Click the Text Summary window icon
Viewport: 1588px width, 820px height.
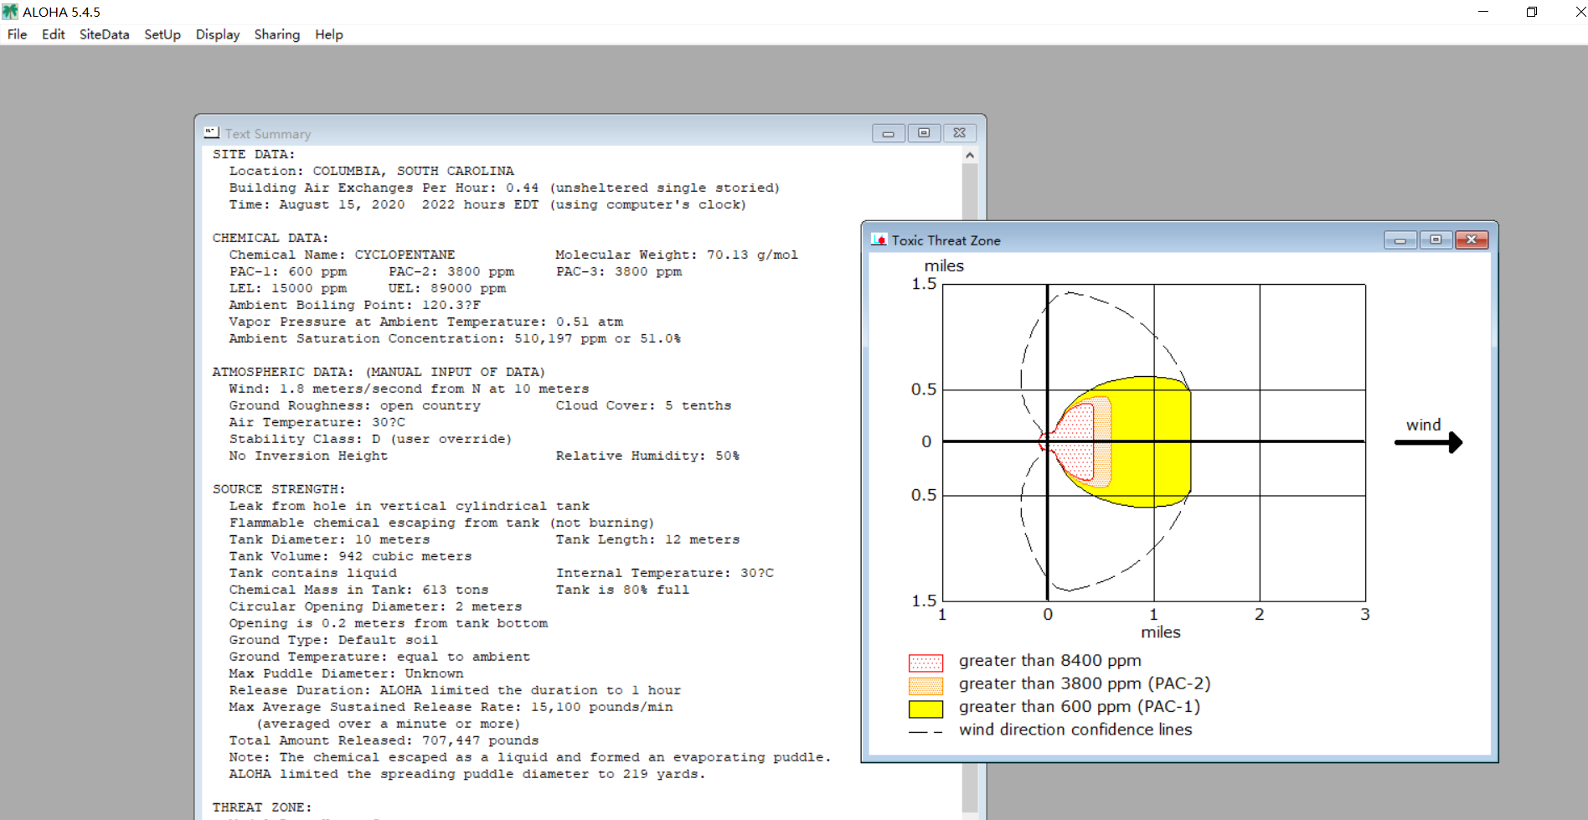pyautogui.click(x=211, y=133)
